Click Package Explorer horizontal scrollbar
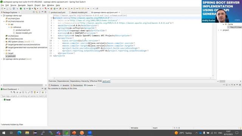The image size is (242, 136). [23, 85]
